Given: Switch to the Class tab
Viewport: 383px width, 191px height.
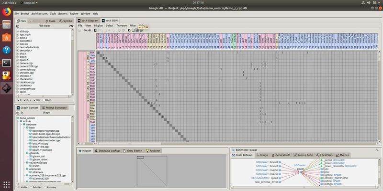Looking at the screenshot, I should (x=51, y=21).
